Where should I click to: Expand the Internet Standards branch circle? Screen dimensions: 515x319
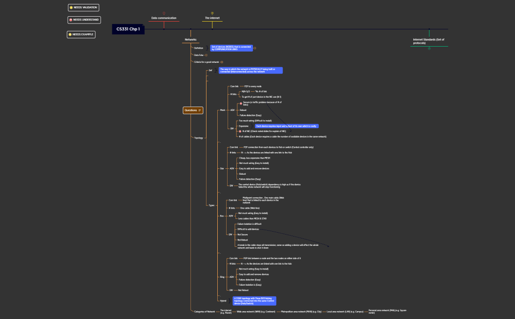[429, 48]
